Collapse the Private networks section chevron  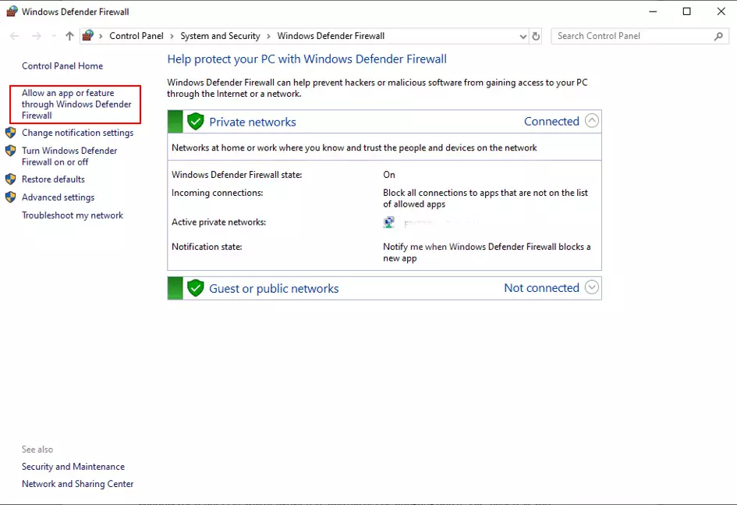point(592,121)
